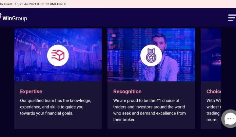
Task: Click the date and time display
Action: (41, 4)
